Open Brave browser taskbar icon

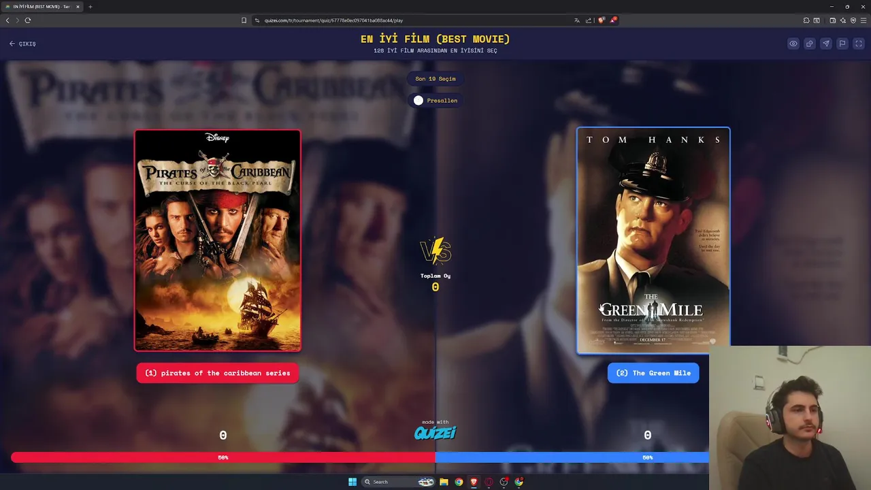coord(474,482)
